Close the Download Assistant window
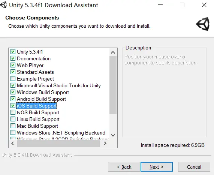Image resolution: width=214 pixels, height=175 pixels. 204,5
